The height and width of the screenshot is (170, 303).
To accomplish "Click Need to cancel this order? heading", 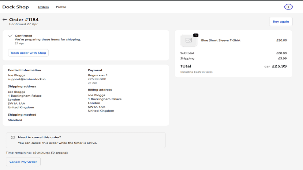I will click(x=40, y=137).
